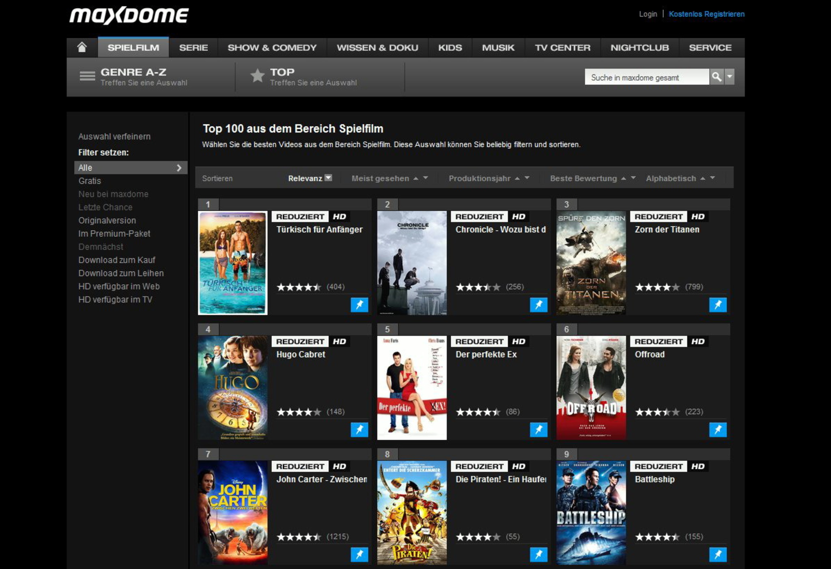Open the SERVICE tab
The image size is (831, 569).
(x=710, y=47)
